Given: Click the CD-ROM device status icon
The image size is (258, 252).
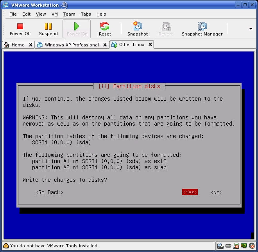Looking at the screenshot, I should click(220, 246).
